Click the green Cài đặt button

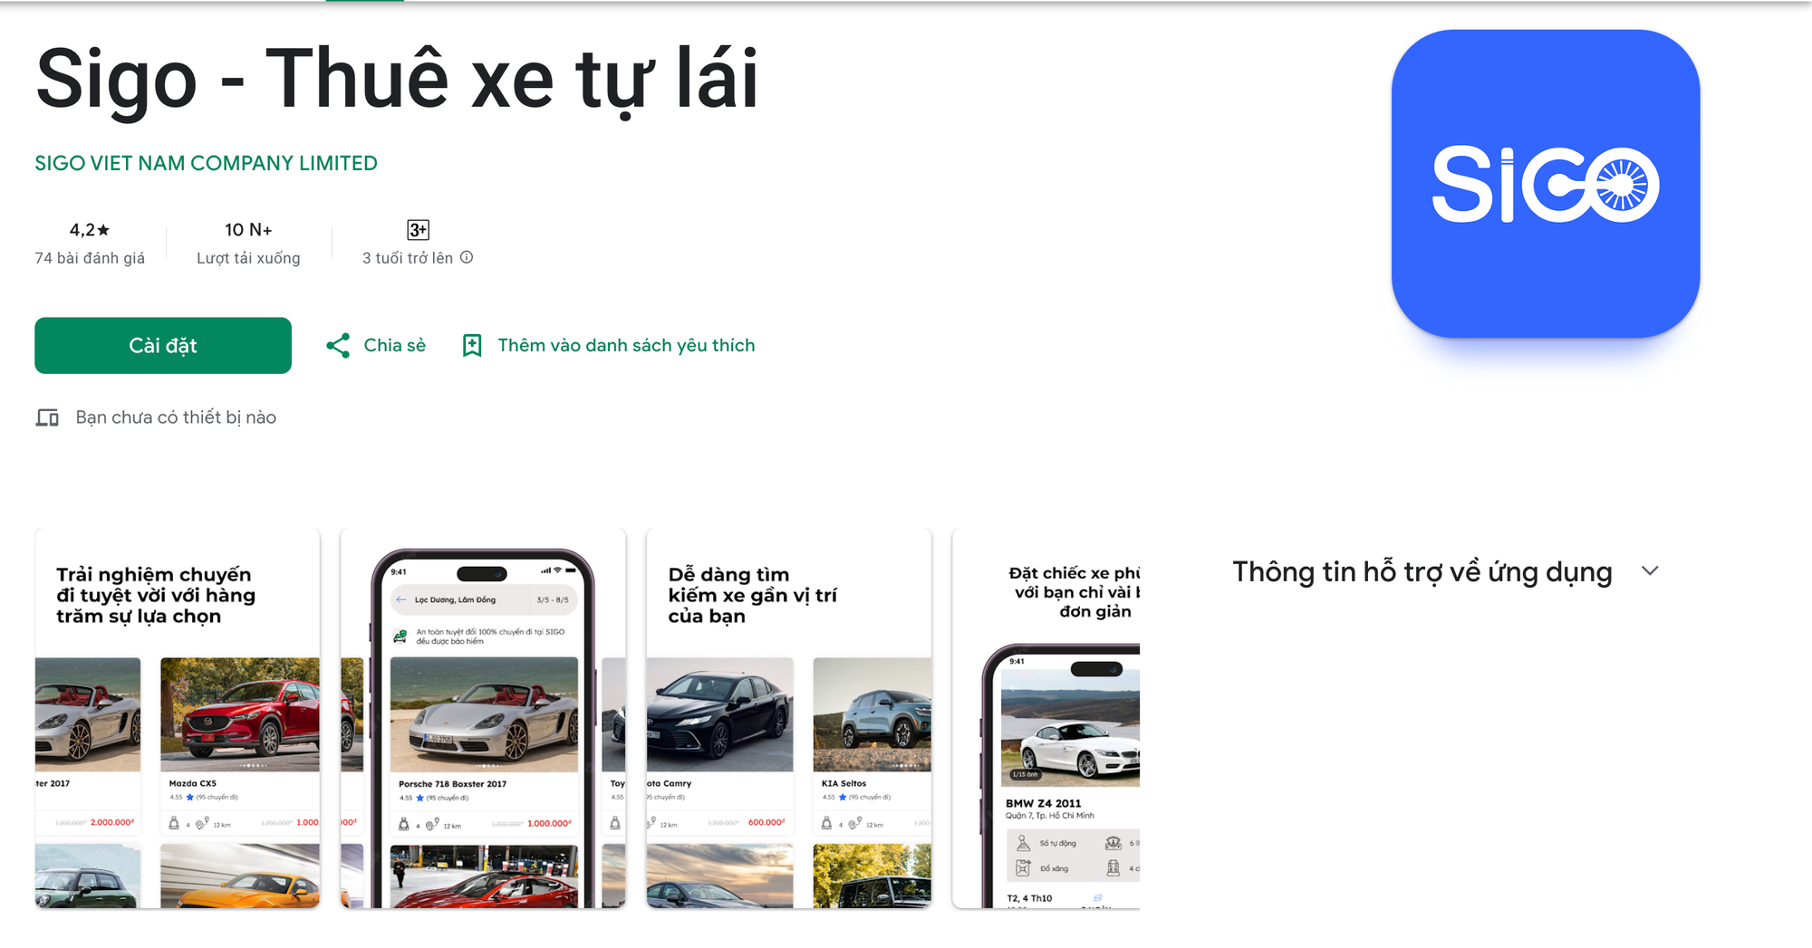[162, 345]
